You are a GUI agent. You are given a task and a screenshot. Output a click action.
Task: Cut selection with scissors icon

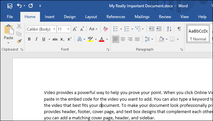tap(19, 26)
